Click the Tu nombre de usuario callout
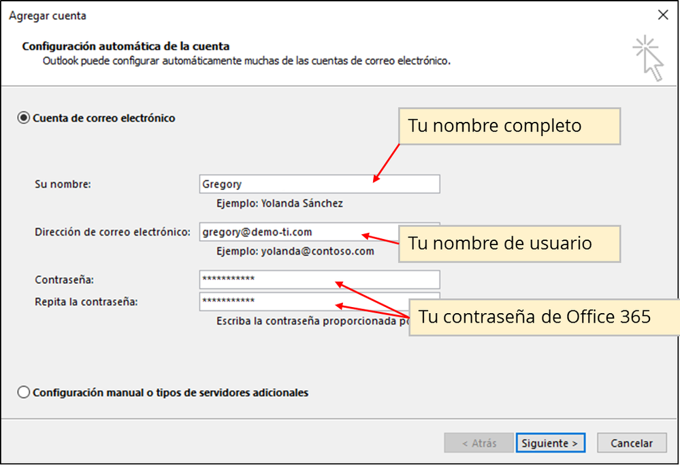The height and width of the screenshot is (467, 680). coord(509,244)
